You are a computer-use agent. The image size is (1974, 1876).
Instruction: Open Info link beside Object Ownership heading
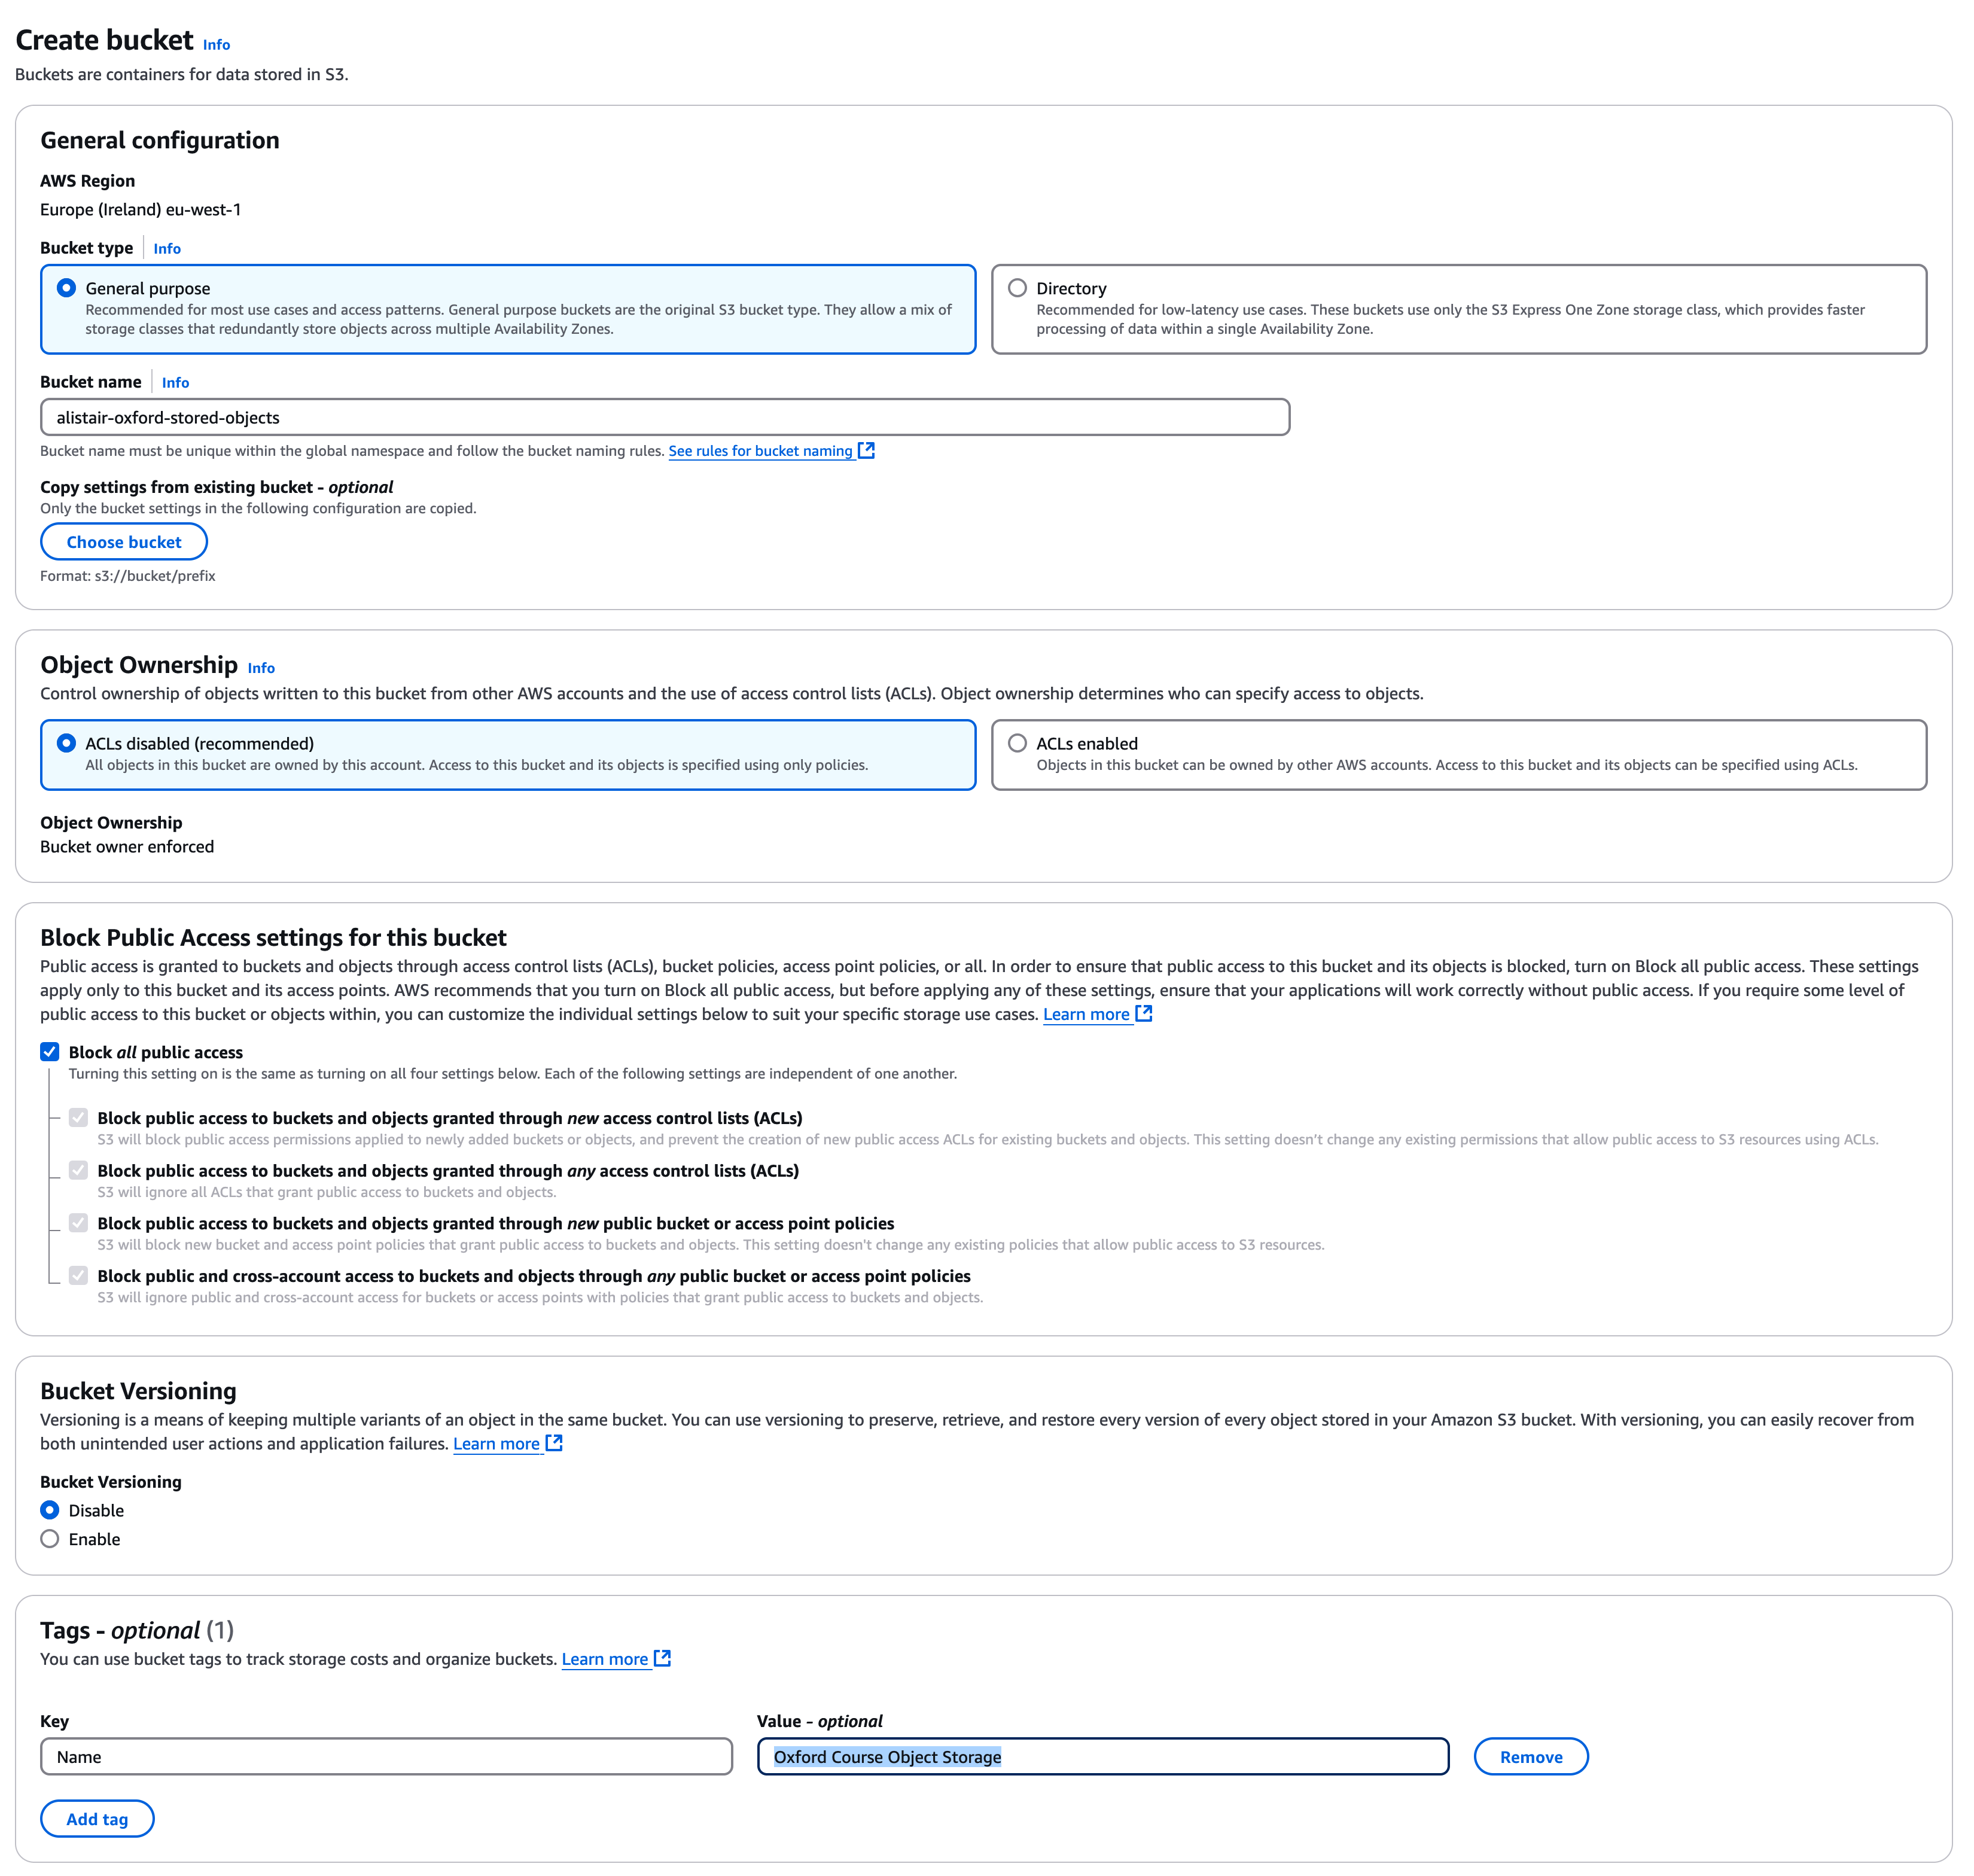(x=261, y=668)
